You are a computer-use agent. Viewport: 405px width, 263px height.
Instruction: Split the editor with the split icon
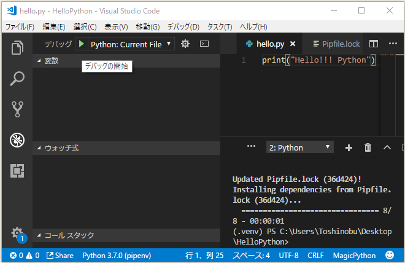[374, 44]
